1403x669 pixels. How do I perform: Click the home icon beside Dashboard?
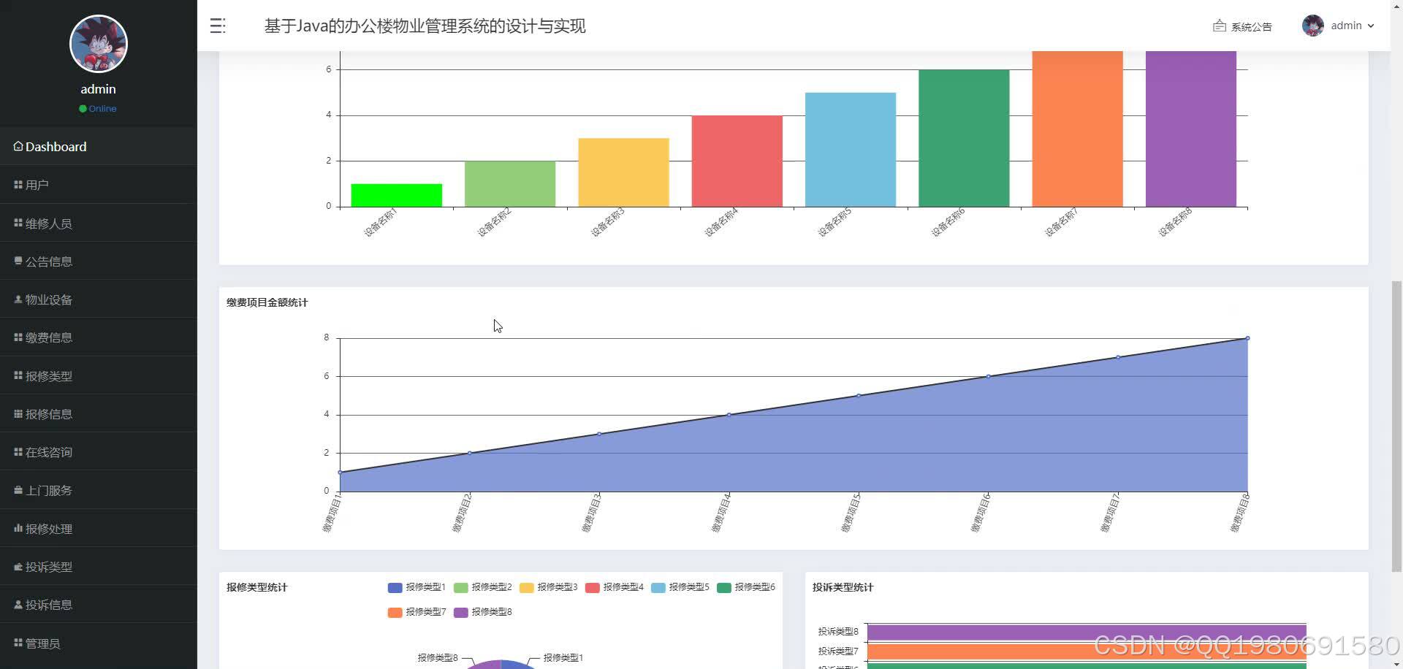pyautogui.click(x=18, y=146)
